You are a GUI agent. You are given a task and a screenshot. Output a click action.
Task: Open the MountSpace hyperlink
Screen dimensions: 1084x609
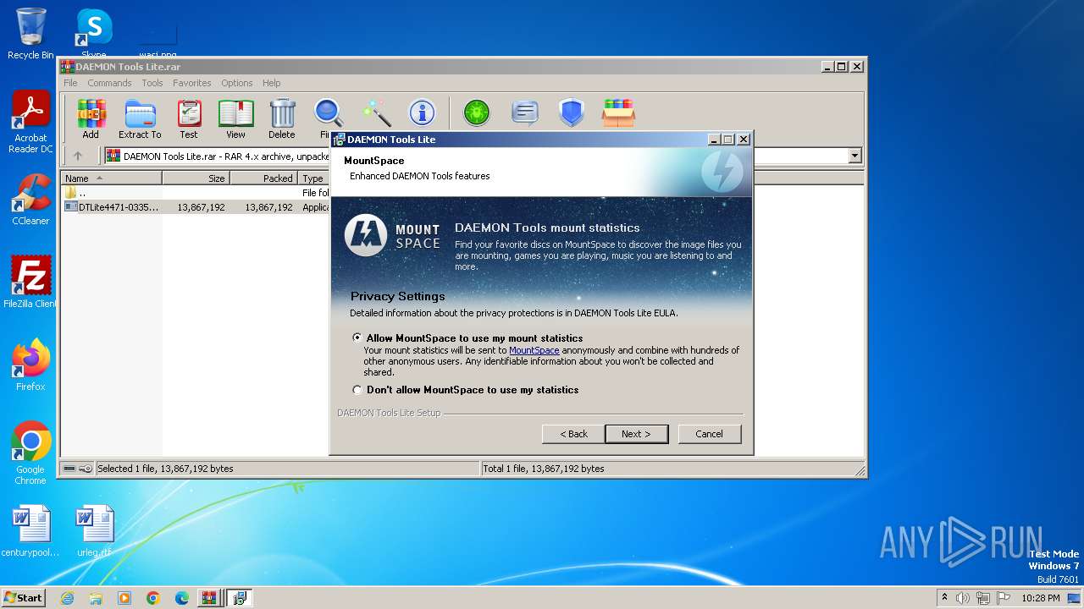tap(534, 350)
